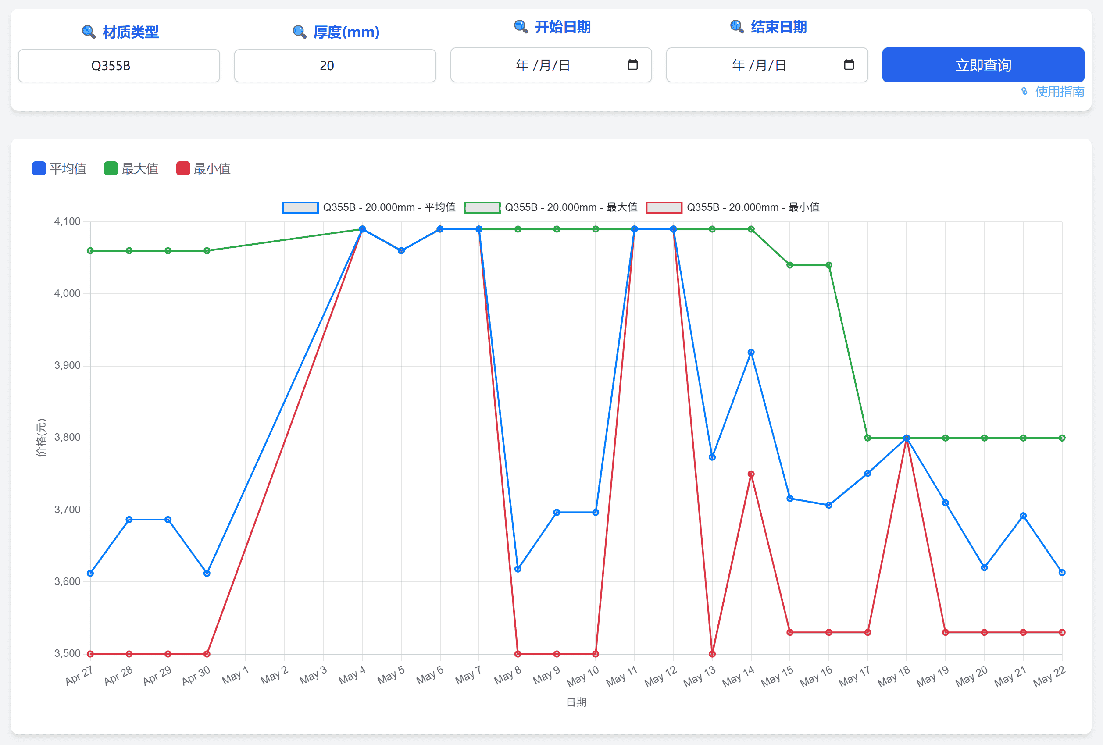Click the average data point on May 8
The height and width of the screenshot is (745, 1103).
click(x=518, y=569)
